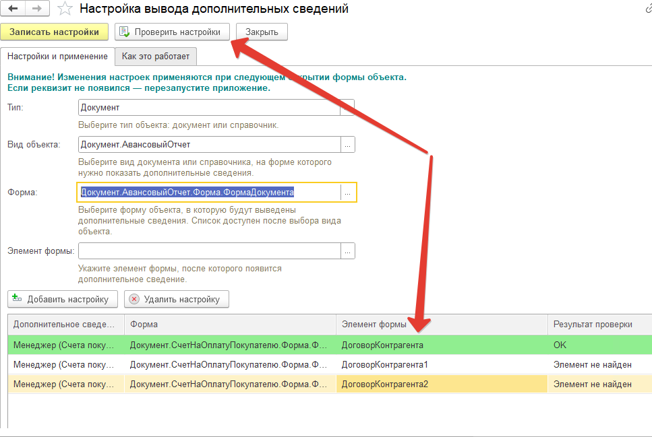Click the link icon near the title
The height and width of the screenshot is (437, 652).
[648, 9]
